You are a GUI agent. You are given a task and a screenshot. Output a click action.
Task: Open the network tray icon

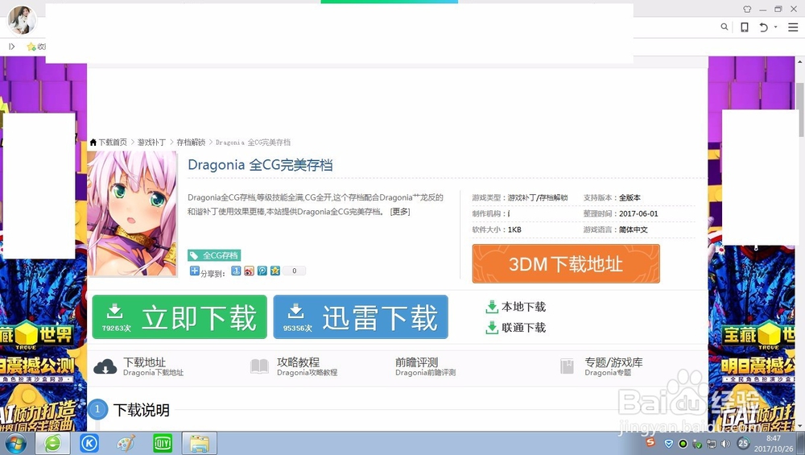click(x=712, y=444)
